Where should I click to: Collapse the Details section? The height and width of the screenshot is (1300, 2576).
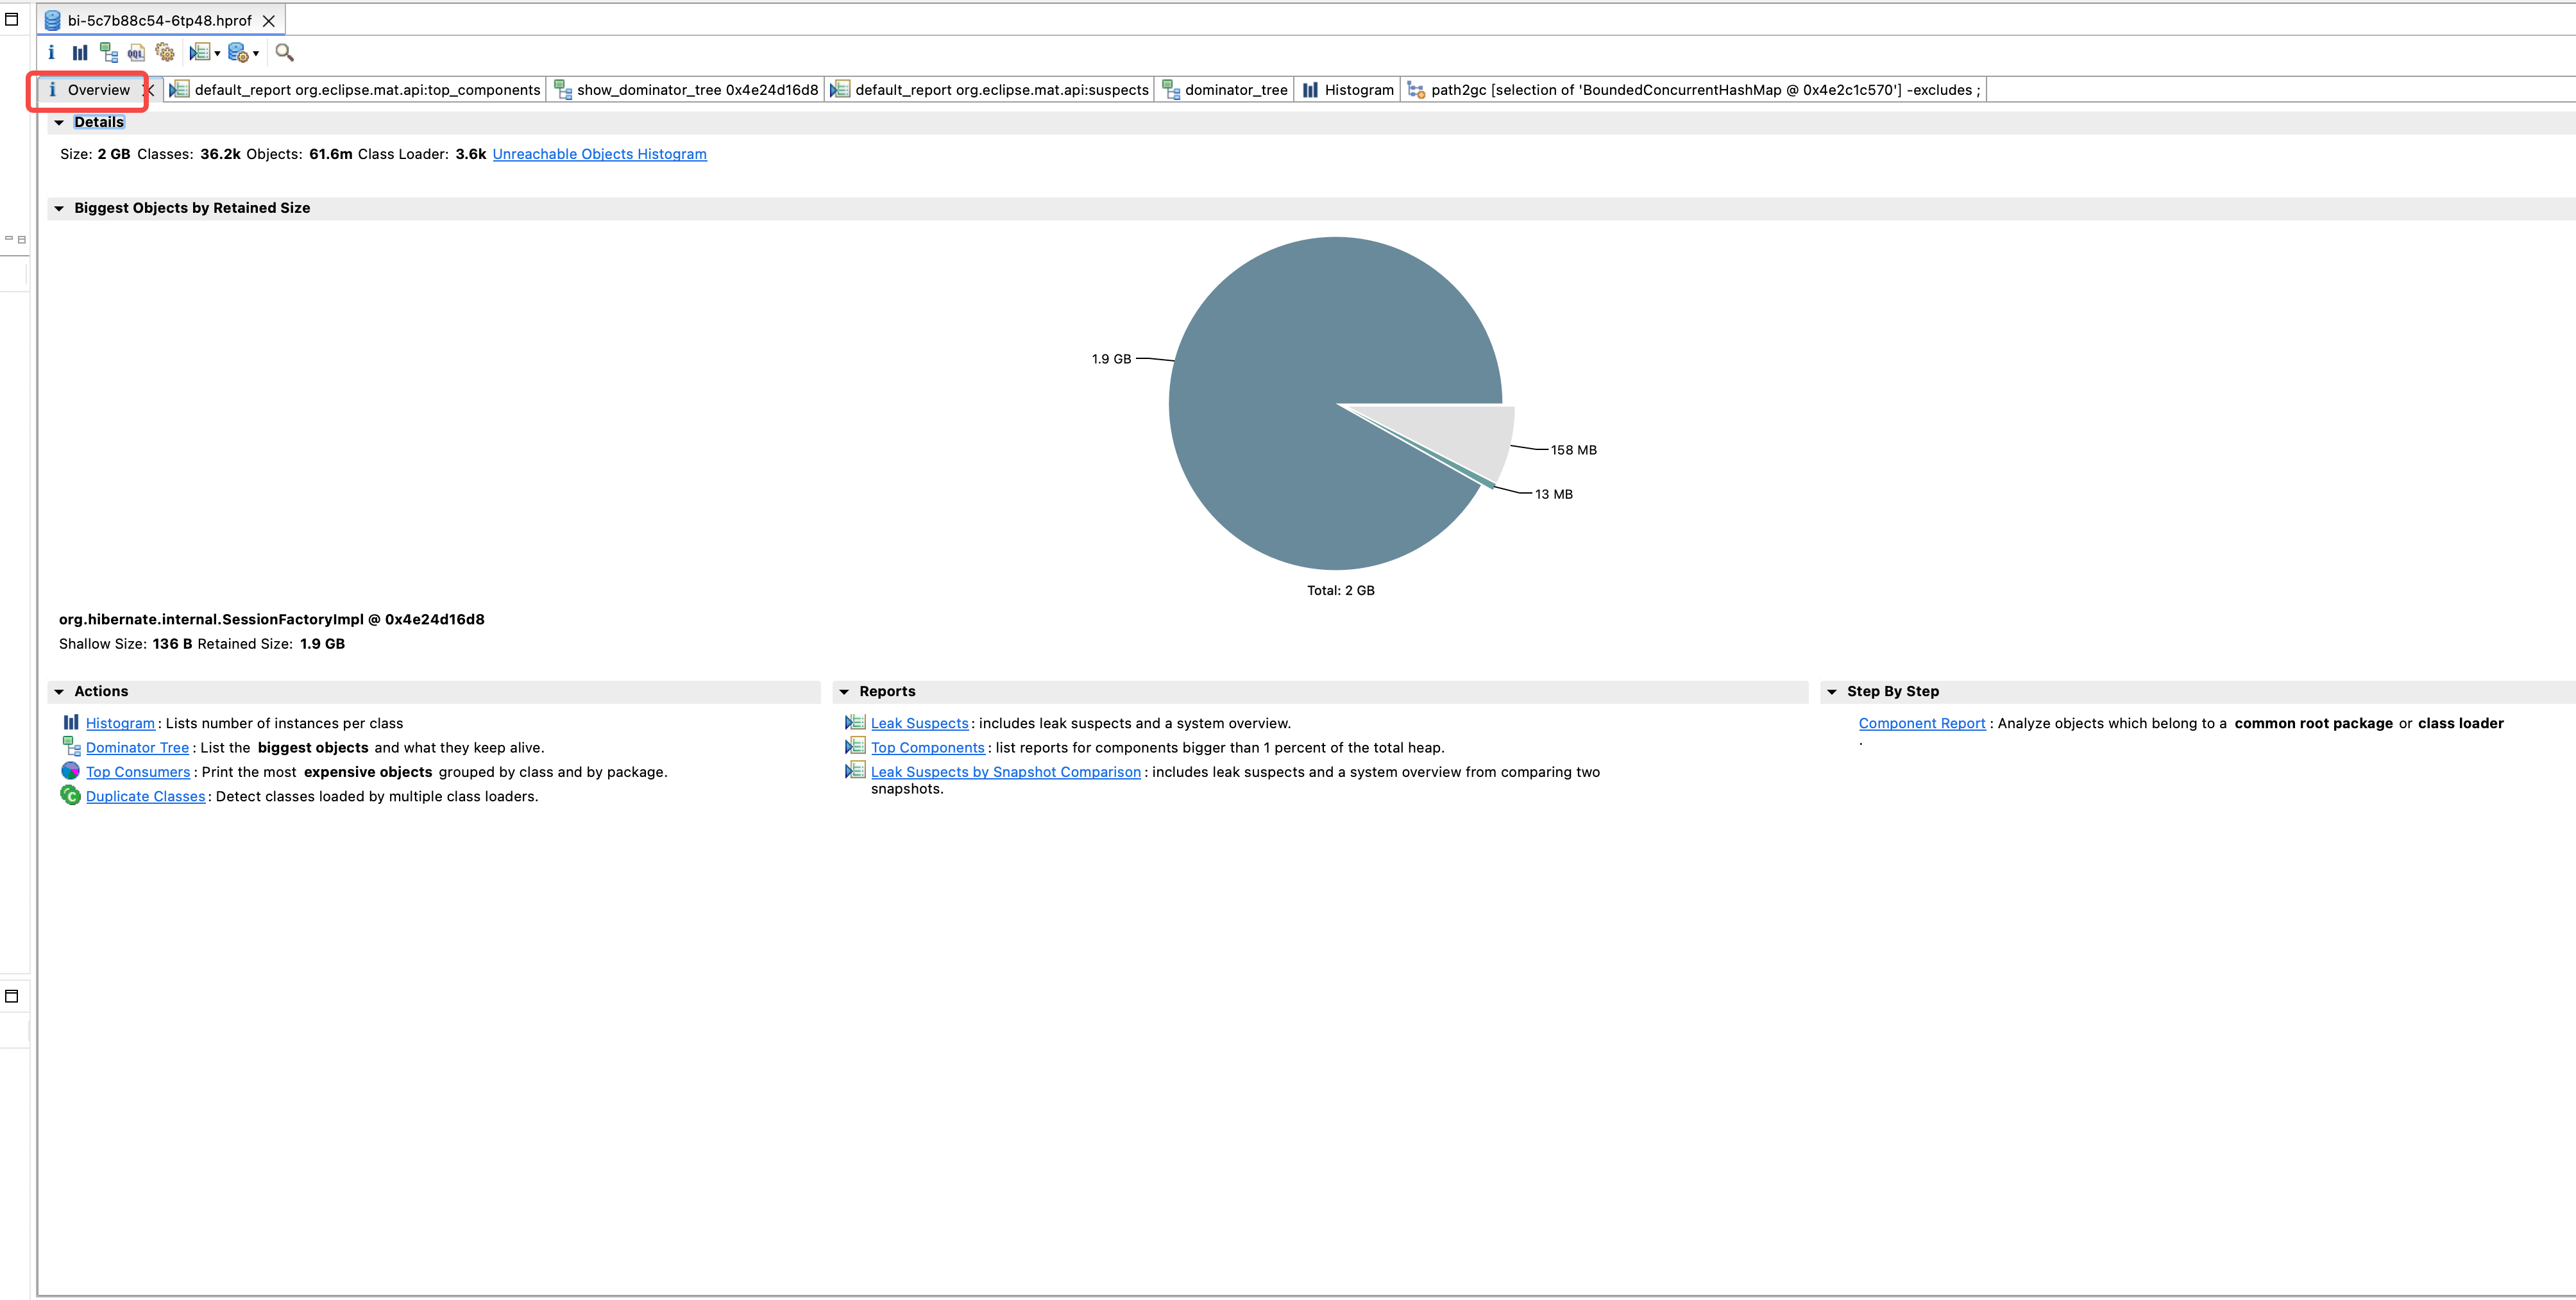click(59, 123)
